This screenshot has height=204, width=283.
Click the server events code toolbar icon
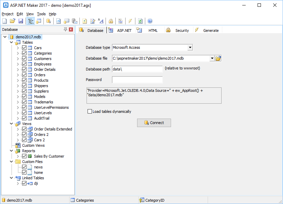[58, 21]
